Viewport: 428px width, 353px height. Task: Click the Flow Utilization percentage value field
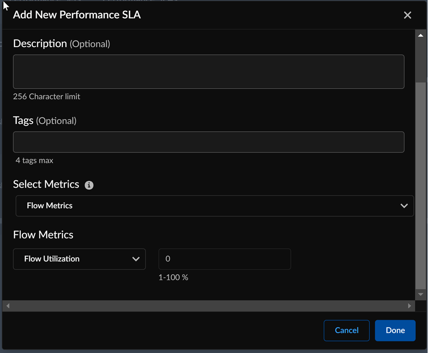pyautogui.click(x=224, y=259)
